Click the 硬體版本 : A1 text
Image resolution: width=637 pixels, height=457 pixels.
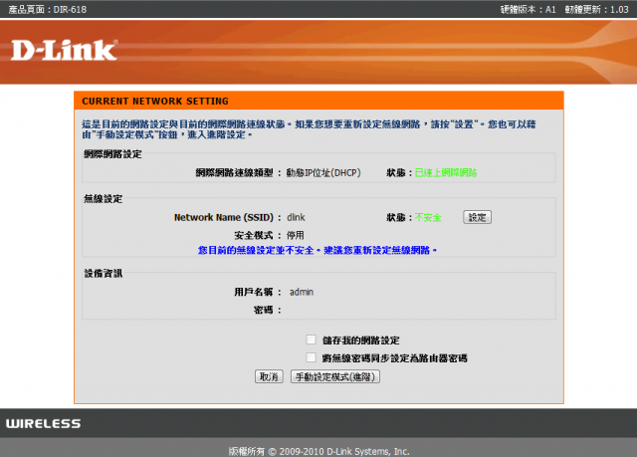click(x=529, y=9)
